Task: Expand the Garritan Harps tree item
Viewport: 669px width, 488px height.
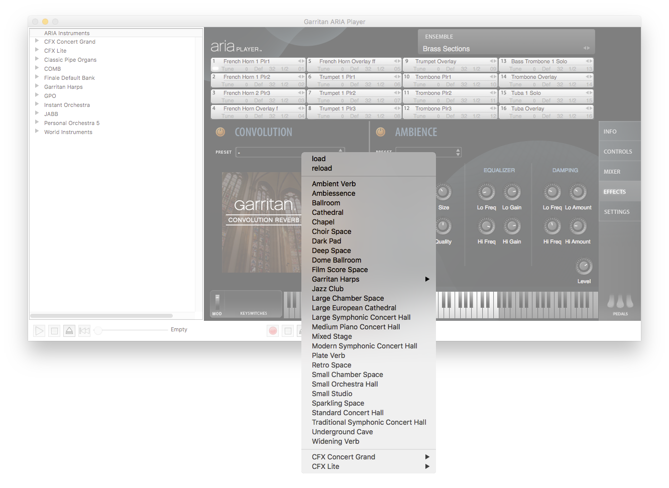Action: (37, 86)
